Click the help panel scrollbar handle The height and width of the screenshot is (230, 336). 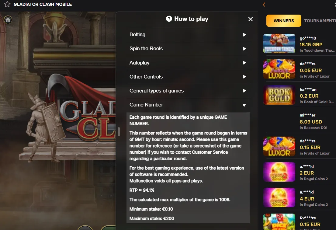(x=119, y=132)
